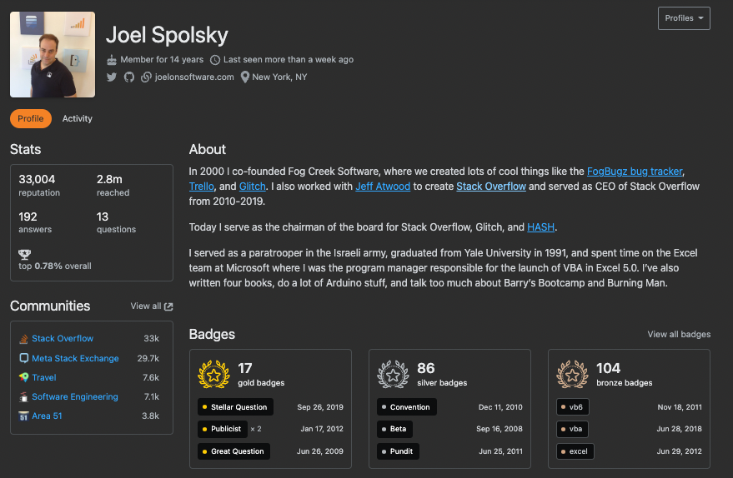Click the Software Engineering community icon

24,397
